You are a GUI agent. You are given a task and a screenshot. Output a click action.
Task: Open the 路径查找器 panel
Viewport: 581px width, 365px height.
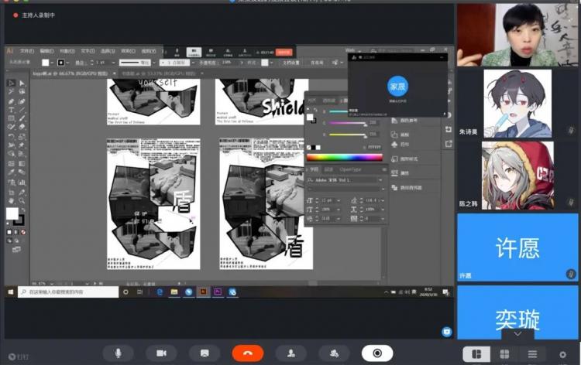(407, 188)
